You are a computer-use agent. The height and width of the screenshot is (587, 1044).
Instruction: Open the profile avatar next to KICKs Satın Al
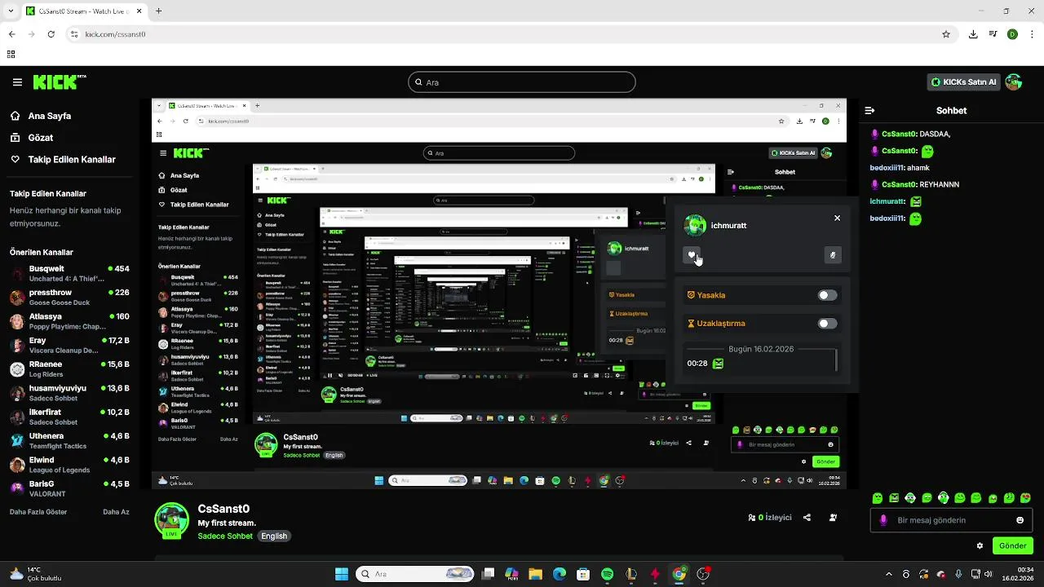click(x=1014, y=82)
